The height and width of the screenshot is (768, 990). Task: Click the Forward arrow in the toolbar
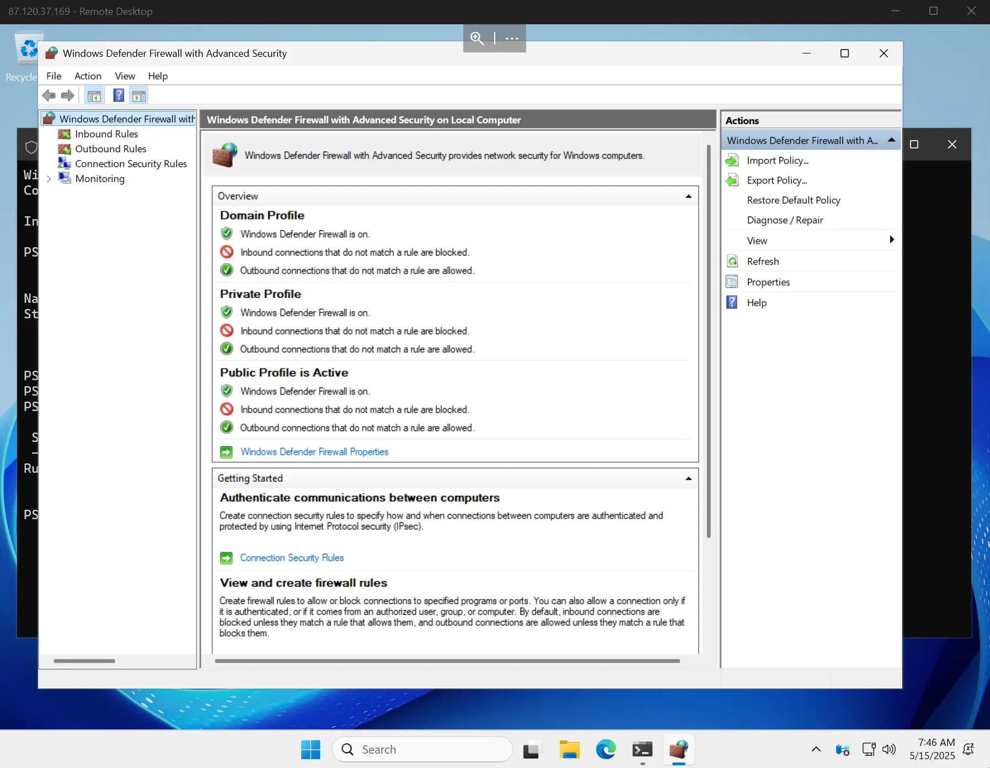point(68,95)
